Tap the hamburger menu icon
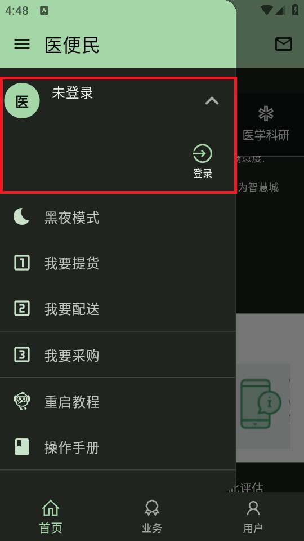Screen dimensions: 304x541 click(22, 44)
